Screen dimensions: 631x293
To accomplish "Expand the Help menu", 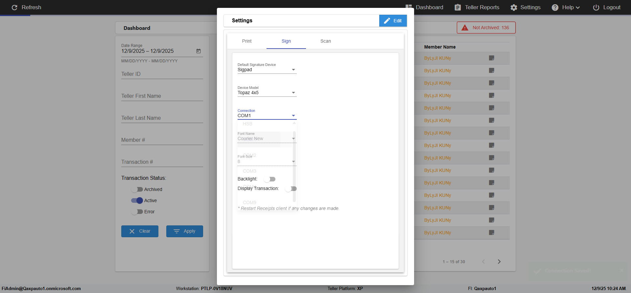I will click(x=566, y=8).
